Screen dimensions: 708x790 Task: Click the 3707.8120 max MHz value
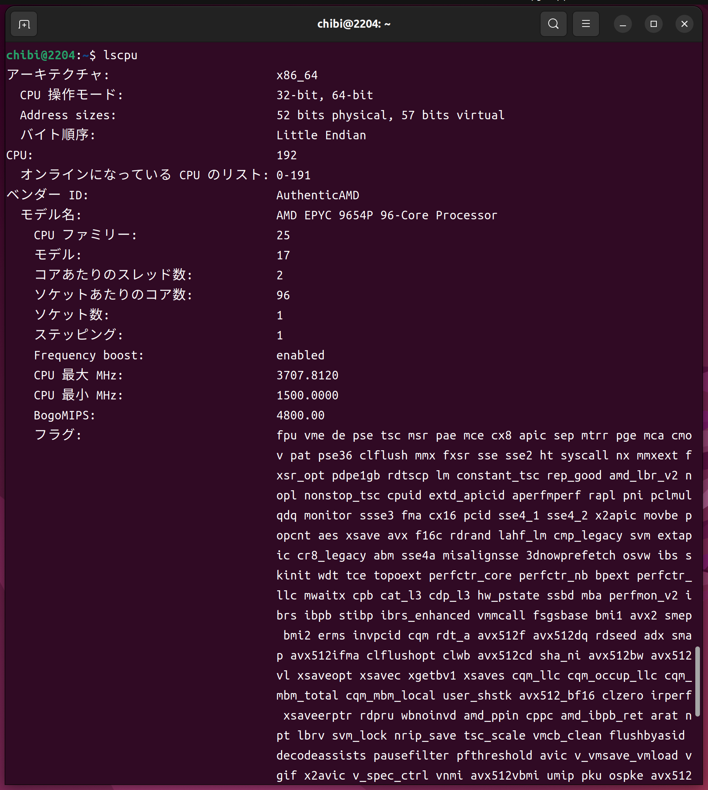pyautogui.click(x=307, y=375)
